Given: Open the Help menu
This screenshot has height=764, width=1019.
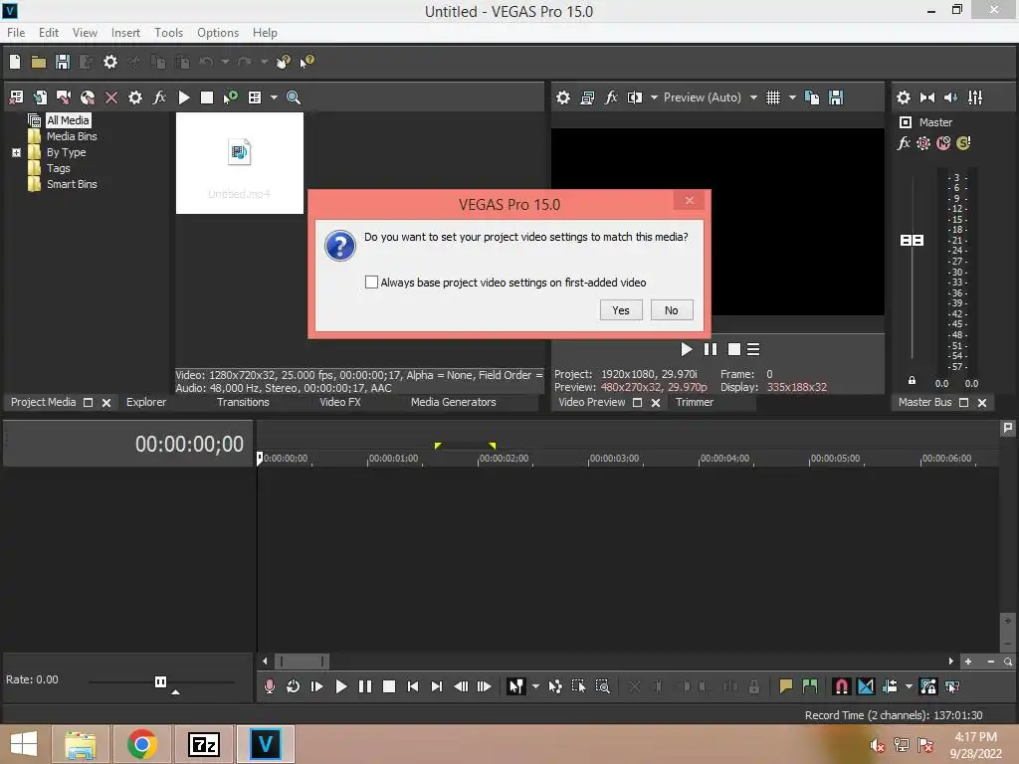Looking at the screenshot, I should (265, 33).
